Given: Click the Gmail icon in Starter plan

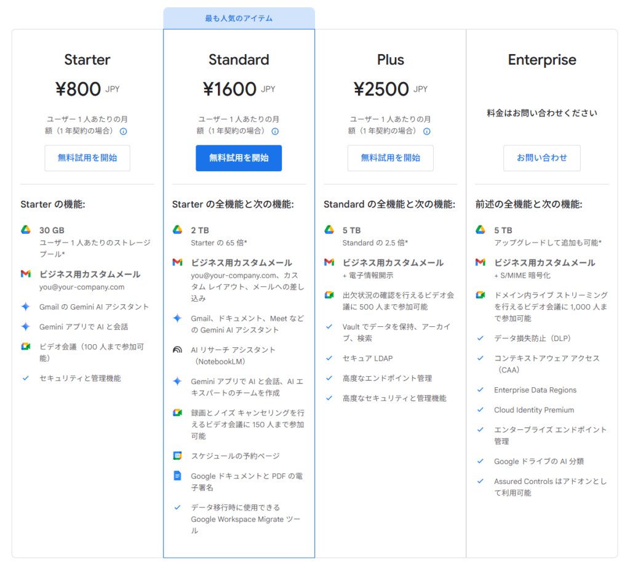Looking at the screenshot, I should 26,274.
